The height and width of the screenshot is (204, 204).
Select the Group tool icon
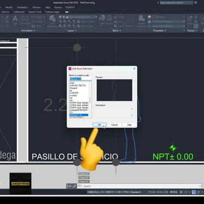(190, 20)
